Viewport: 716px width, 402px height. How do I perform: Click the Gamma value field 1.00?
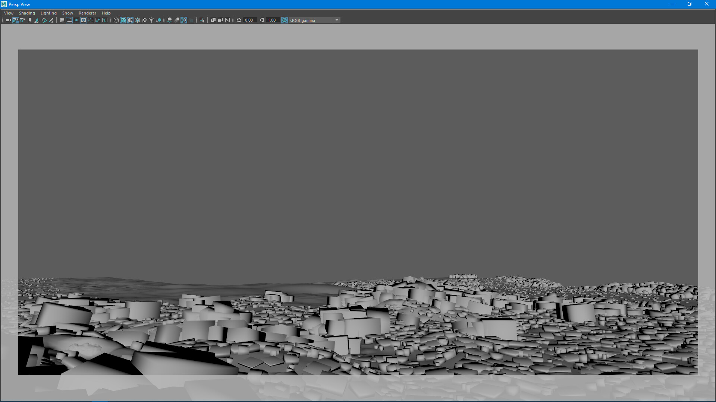(272, 20)
